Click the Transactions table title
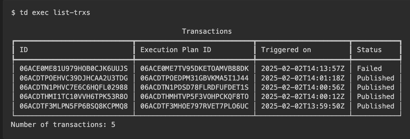This screenshot has width=410, height=139. [x=207, y=32]
